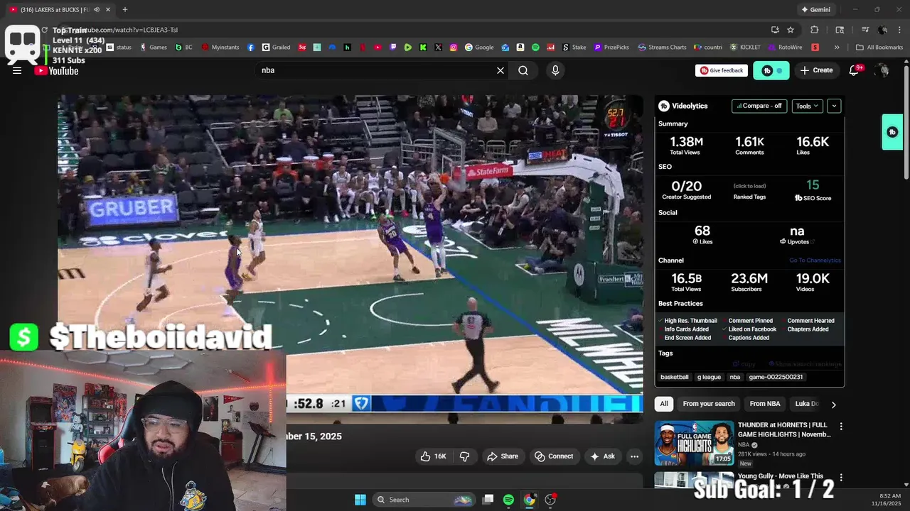This screenshot has height=511, width=910.
Task: Click the Connect button
Action: point(554,456)
